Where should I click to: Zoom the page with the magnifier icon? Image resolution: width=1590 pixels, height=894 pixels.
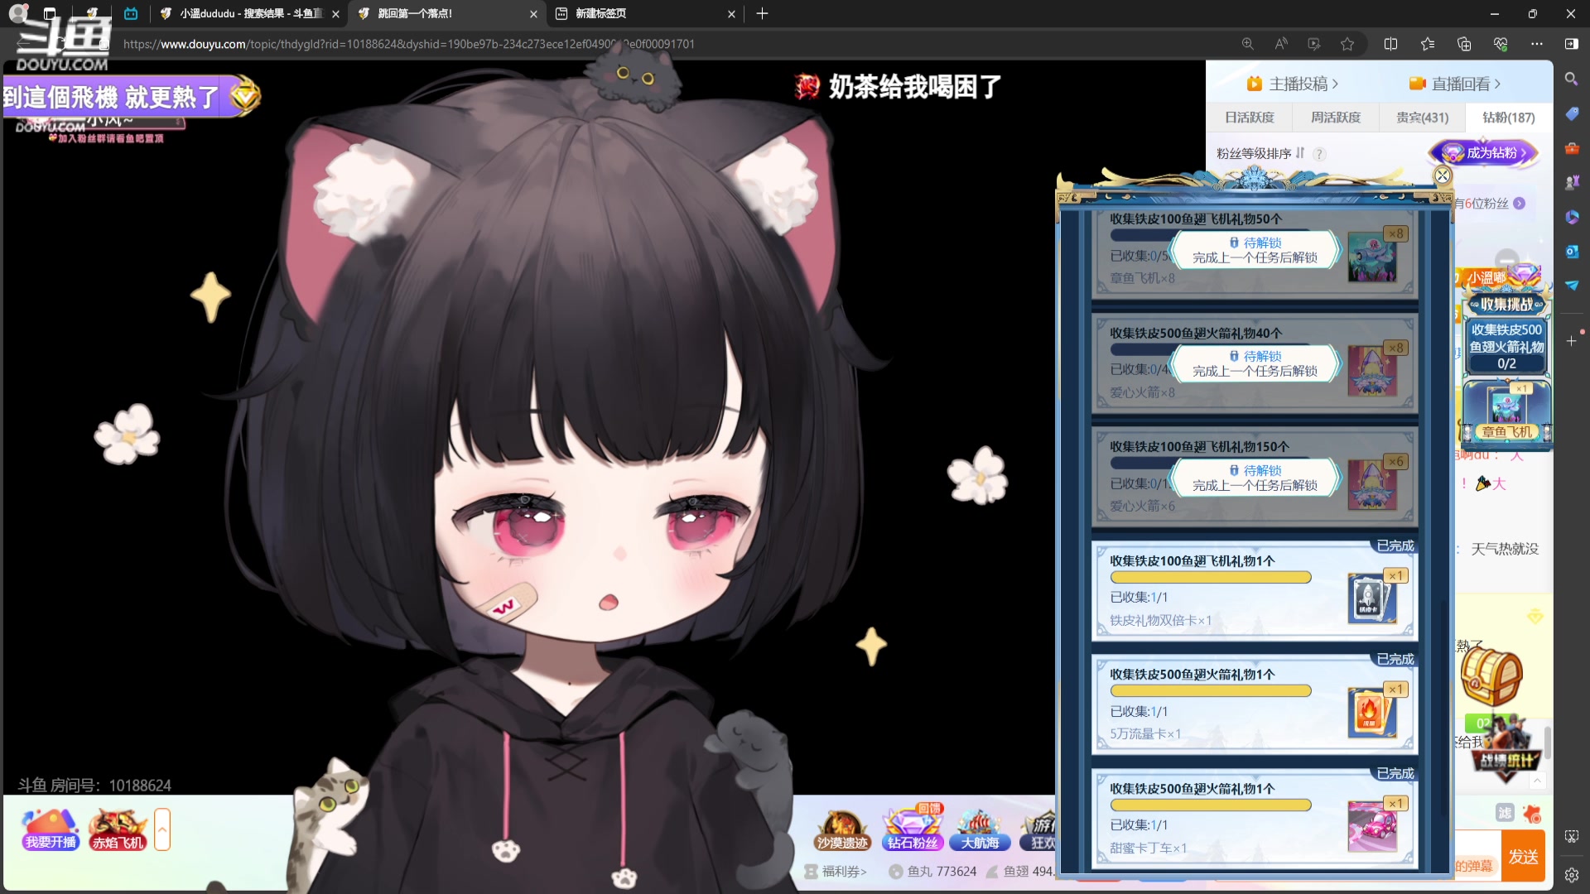(x=1247, y=44)
